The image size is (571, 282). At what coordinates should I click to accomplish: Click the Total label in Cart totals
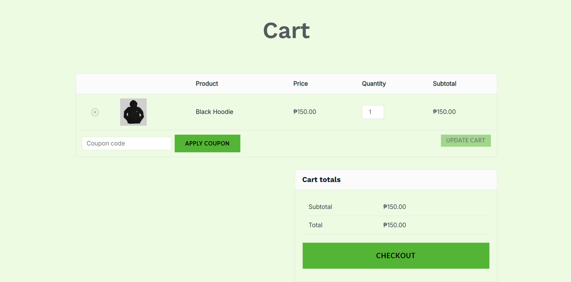click(x=316, y=225)
